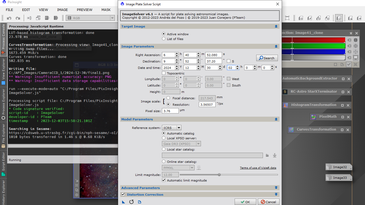Viewport: 365px width, 205px height.
Task: Select the Focal distance radio button
Action: pos(168,98)
